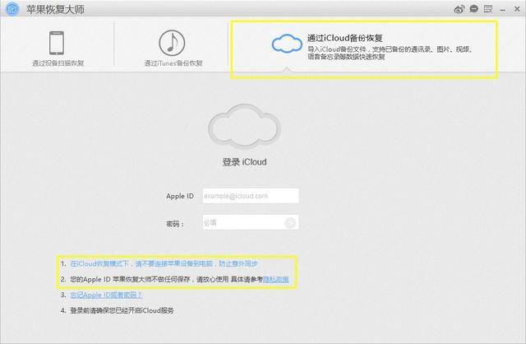Submit login with the arrow button
Screen dimensions: 526x344
(290, 222)
